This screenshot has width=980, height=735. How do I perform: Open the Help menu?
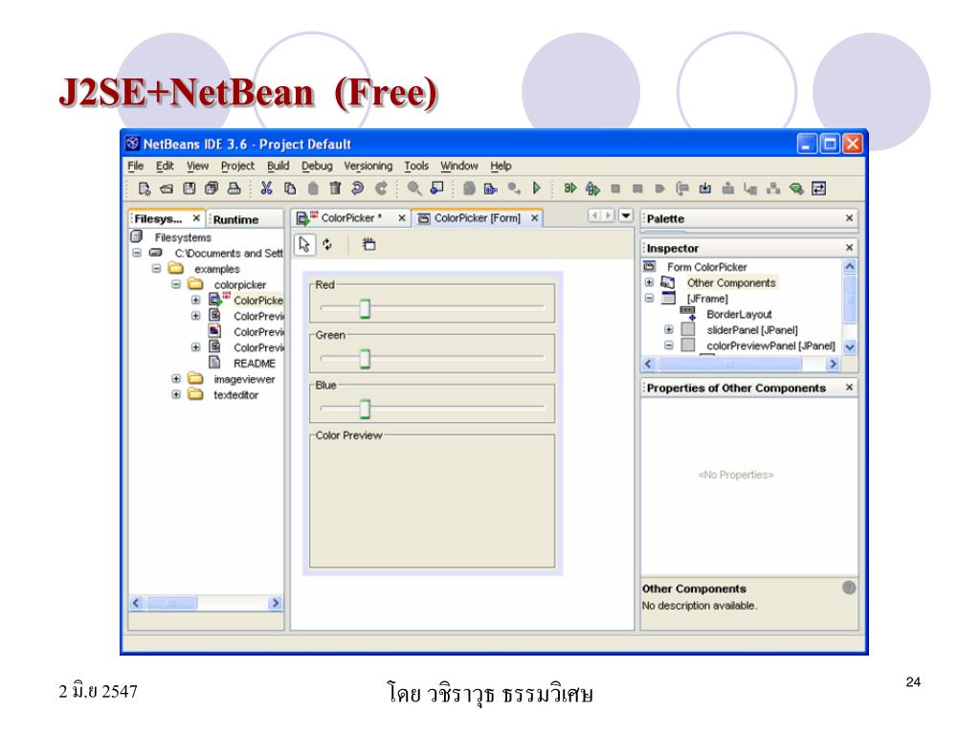point(501,166)
